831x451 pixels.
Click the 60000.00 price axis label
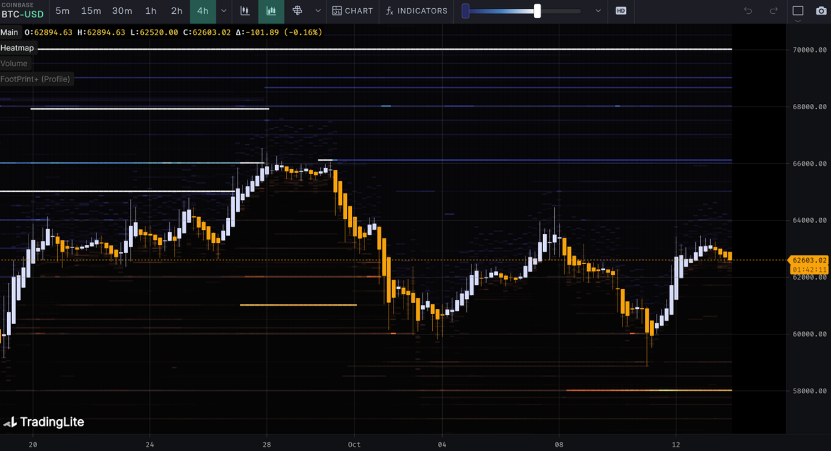[x=810, y=334]
